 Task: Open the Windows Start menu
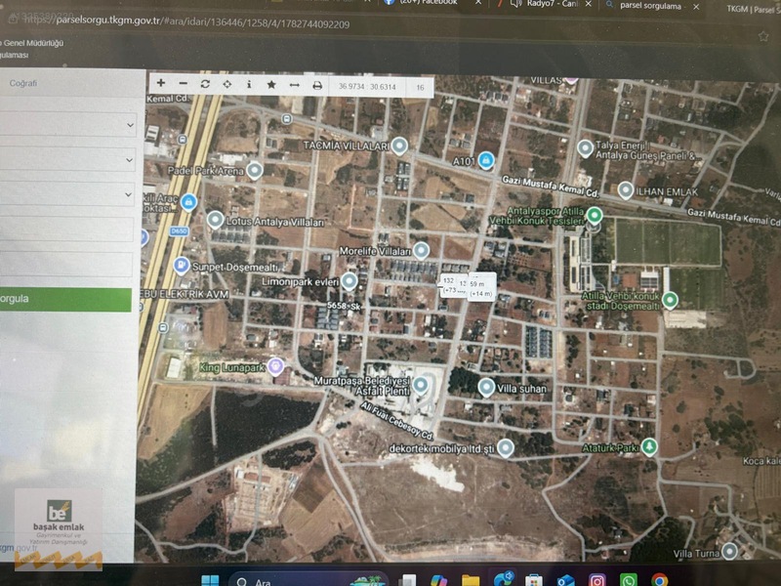click(210, 580)
